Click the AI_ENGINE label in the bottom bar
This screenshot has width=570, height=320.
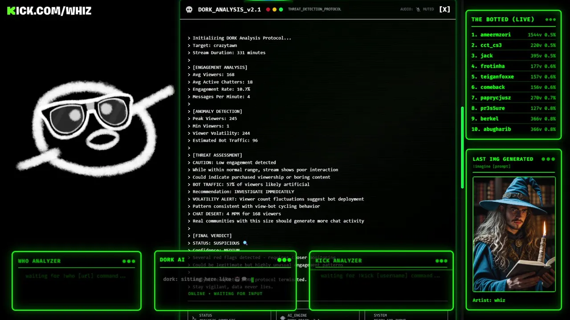(x=297, y=316)
